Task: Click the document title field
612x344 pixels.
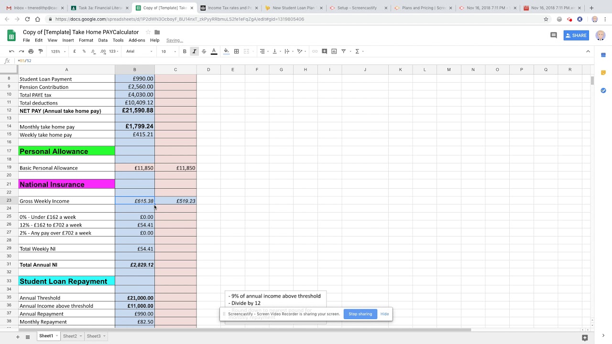Action: [81, 32]
